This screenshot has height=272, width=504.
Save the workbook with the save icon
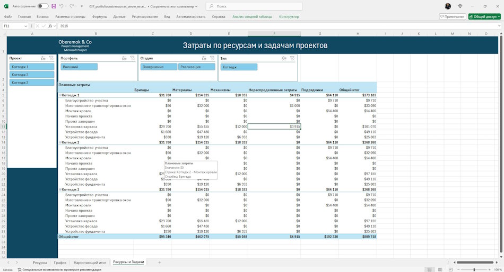coord(54,6)
